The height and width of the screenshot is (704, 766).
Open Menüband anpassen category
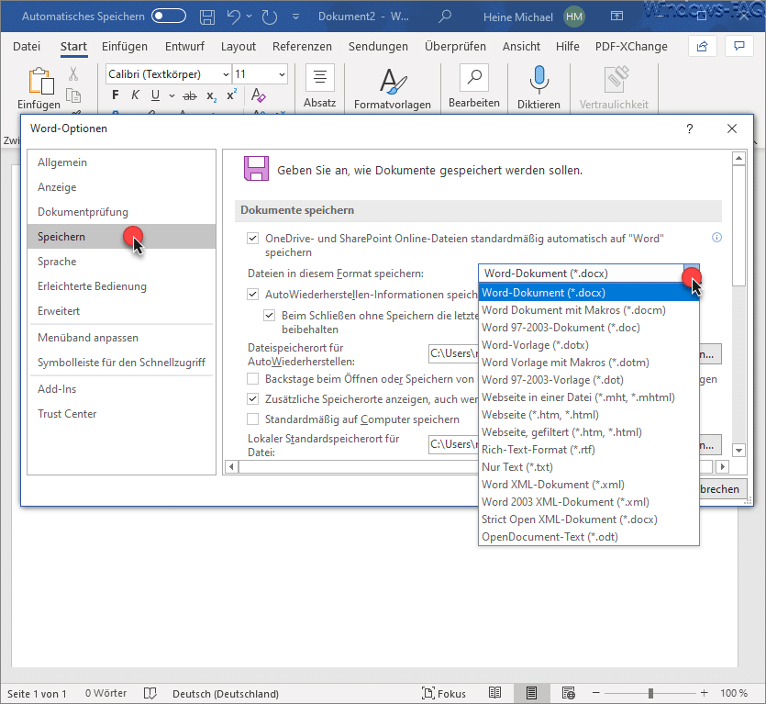tap(121, 338)
